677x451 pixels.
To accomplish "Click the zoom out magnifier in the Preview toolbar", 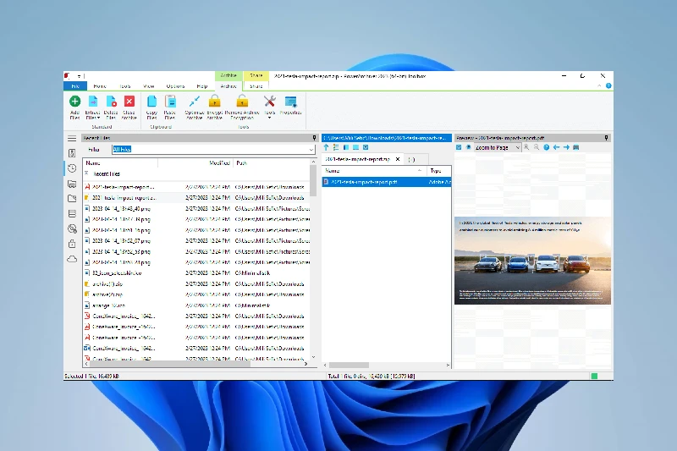I will point(537,147).
